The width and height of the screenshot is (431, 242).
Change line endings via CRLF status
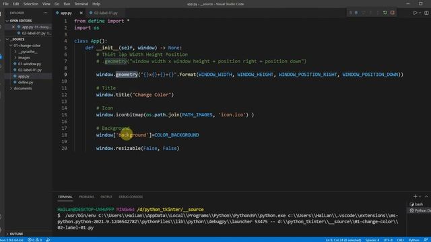(x=400, y=240)
